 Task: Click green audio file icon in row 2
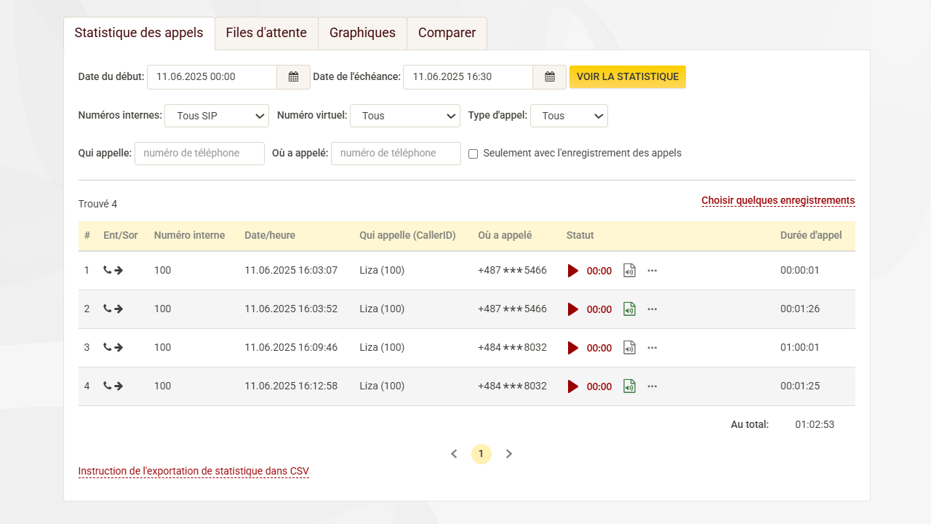pos(629,309)
